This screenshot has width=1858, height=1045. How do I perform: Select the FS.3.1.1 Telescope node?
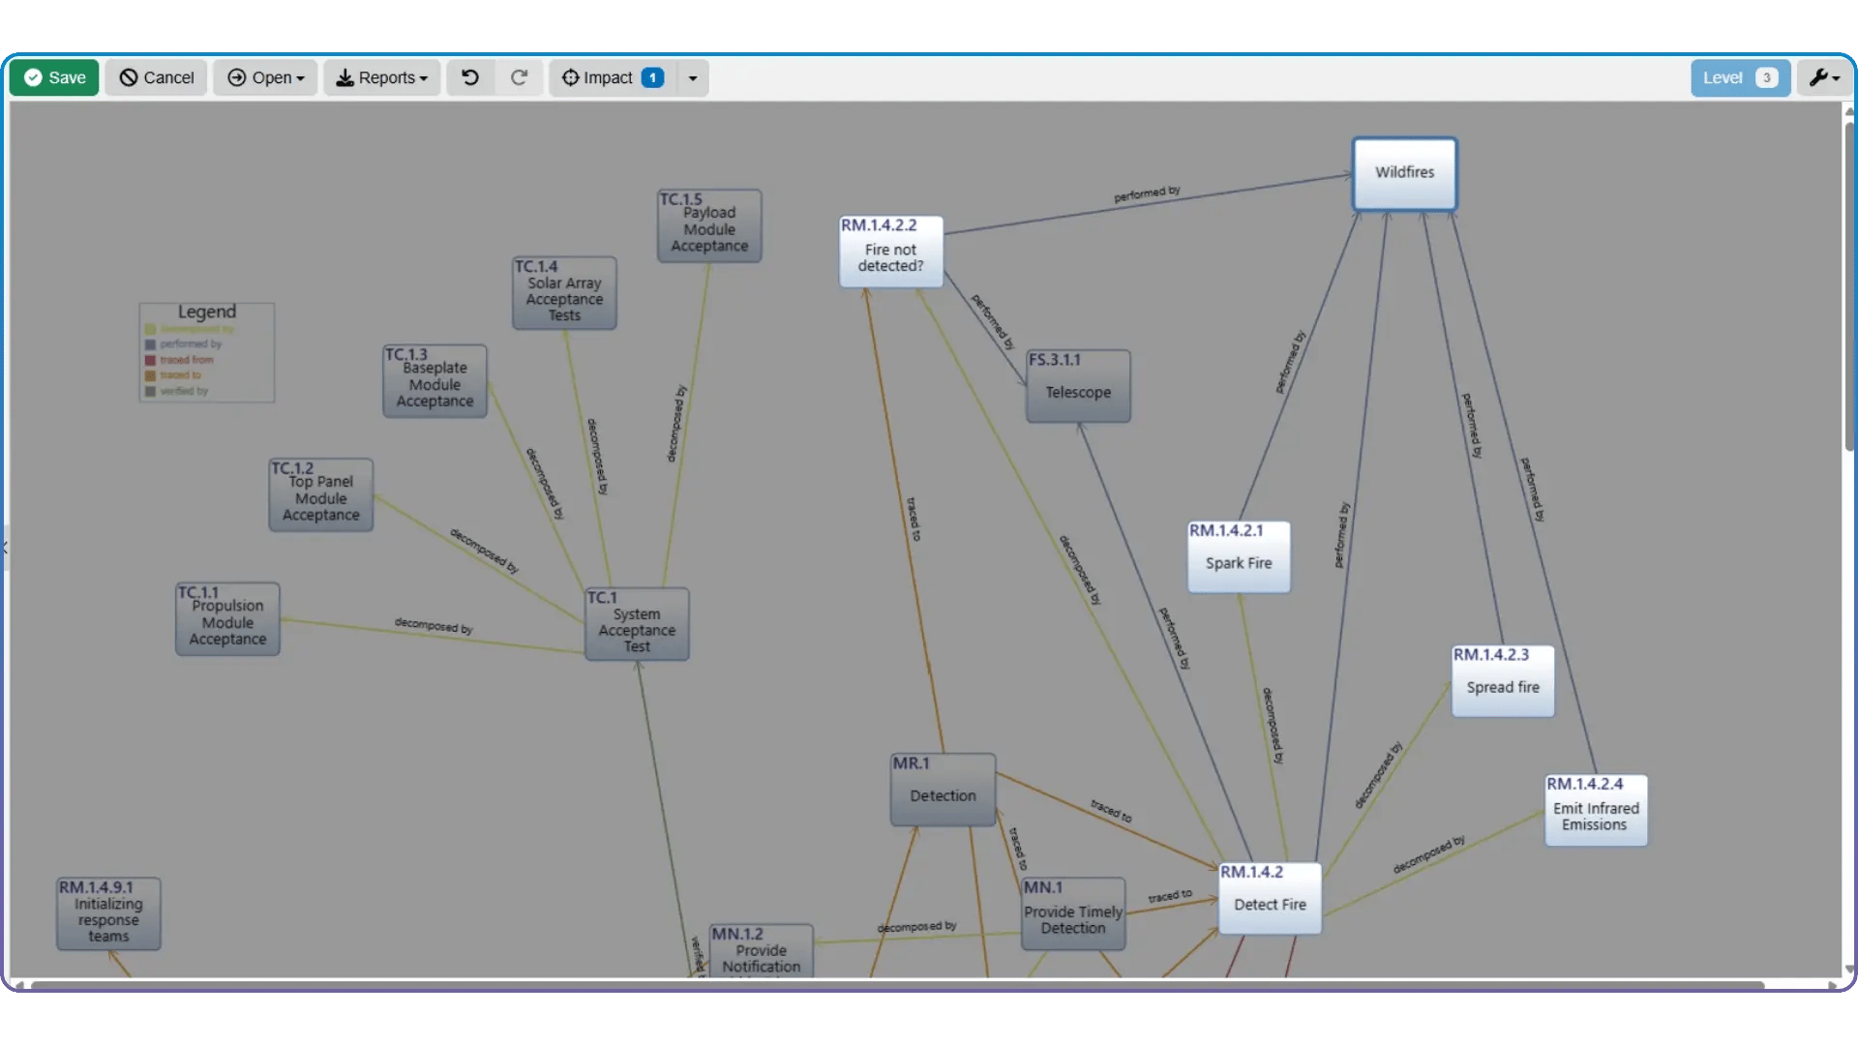tap(1078, 386)
